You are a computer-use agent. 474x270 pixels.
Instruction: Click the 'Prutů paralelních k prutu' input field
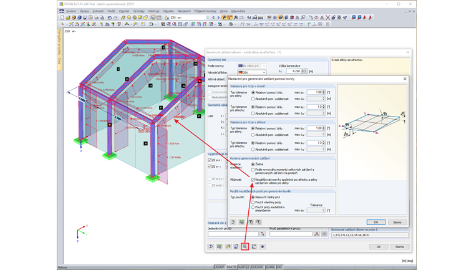291,234
